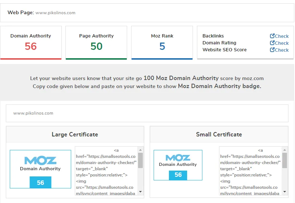The image size is (295, 203).
Task: Click the Domain Authority card label
Action: (x=31, y=36)
